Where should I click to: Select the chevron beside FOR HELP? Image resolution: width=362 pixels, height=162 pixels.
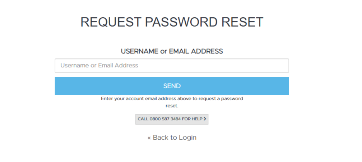click(205, 119)
